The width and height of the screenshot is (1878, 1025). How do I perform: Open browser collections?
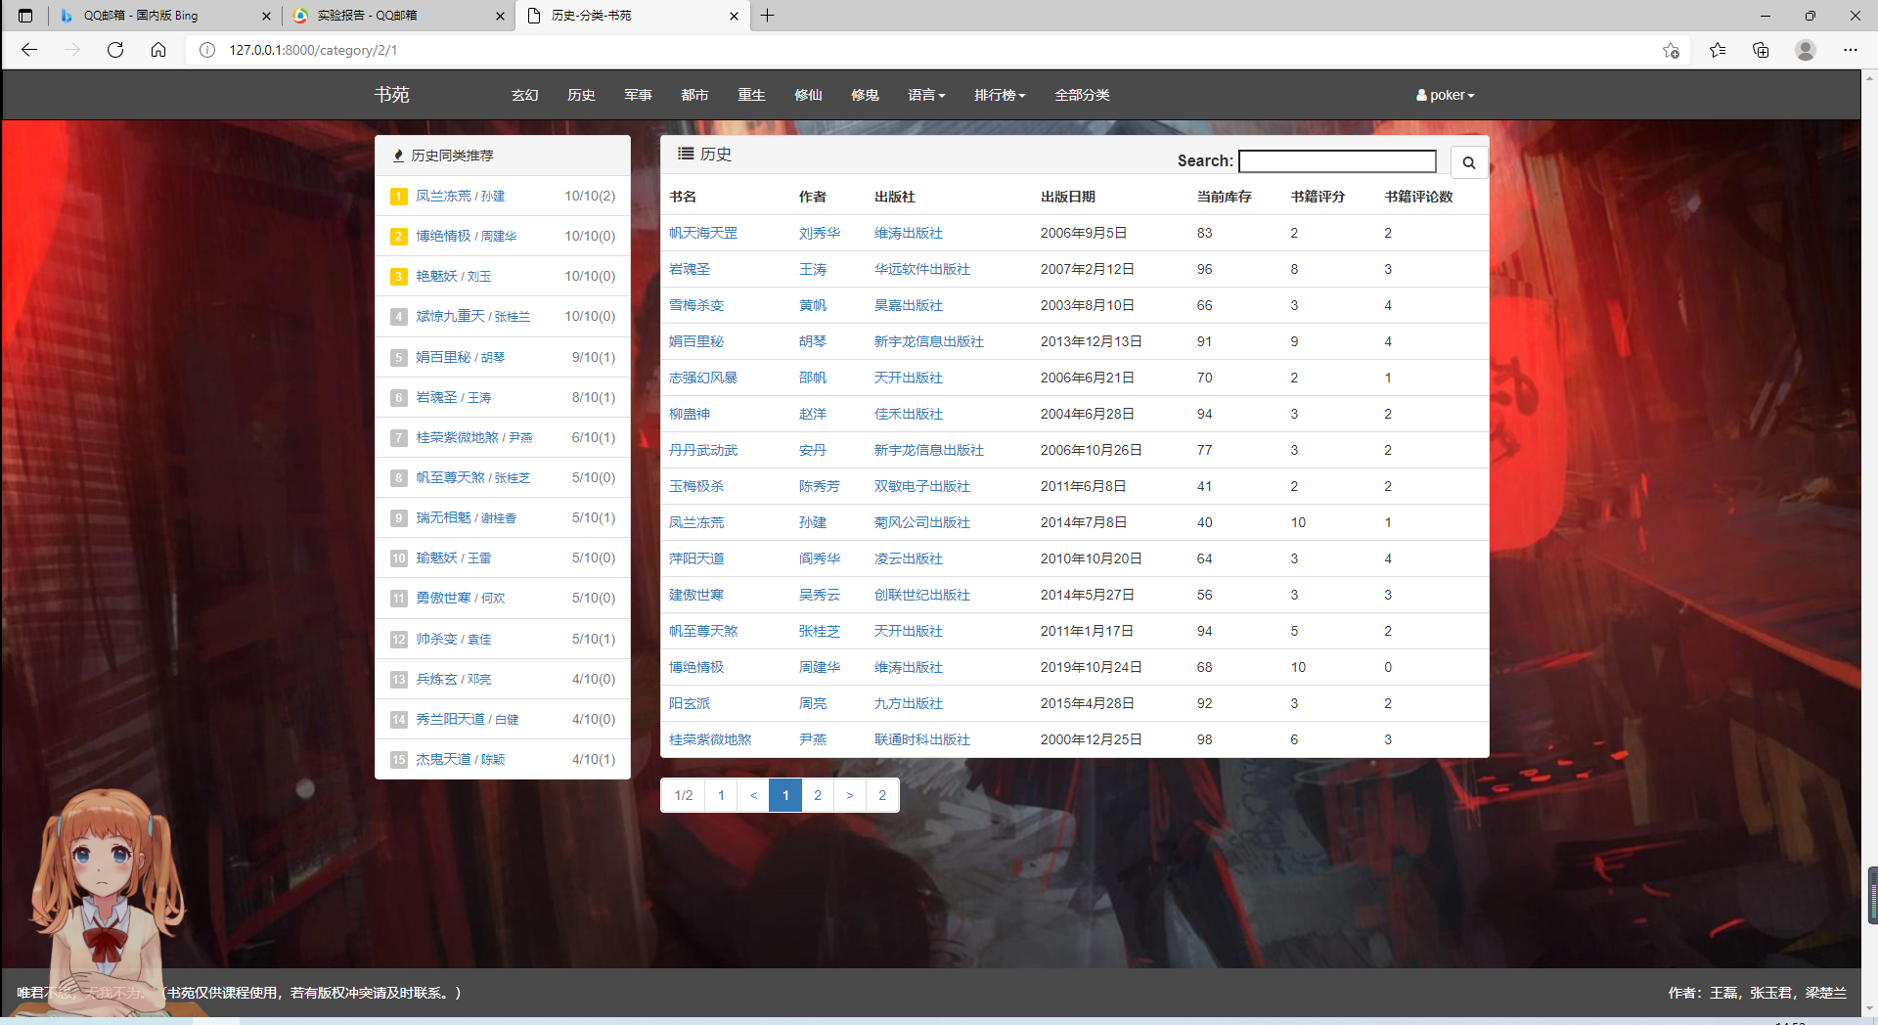[x=1761, y=50]
